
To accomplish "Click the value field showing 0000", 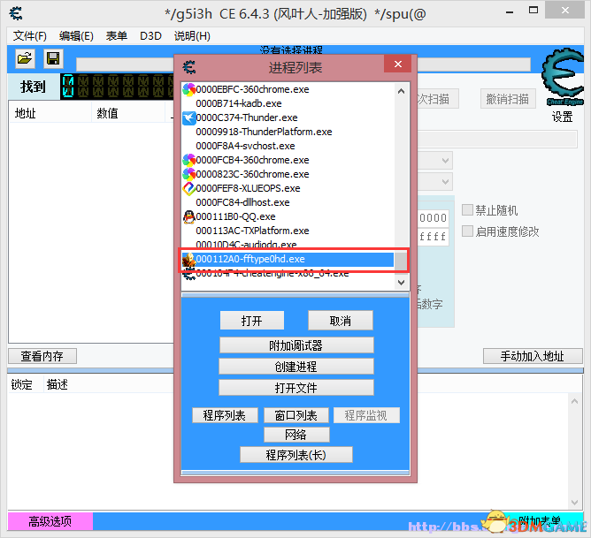I will (x=433, y=218).
